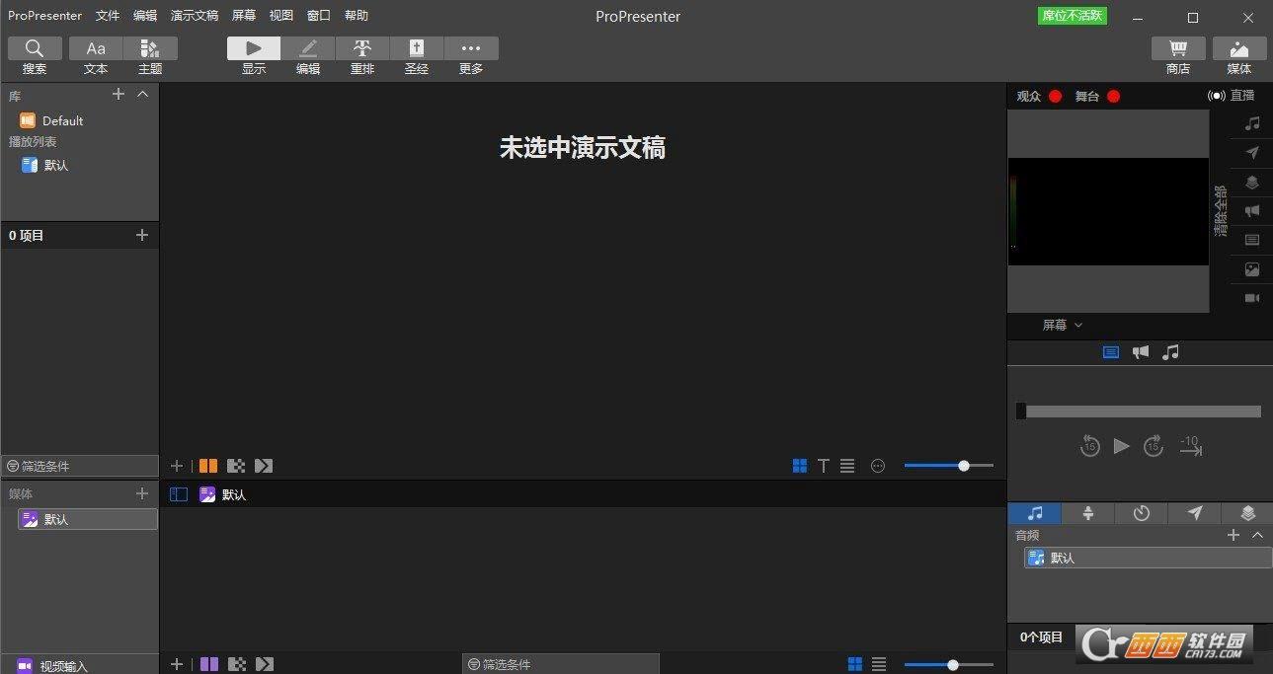Add a new slide with plus

click(x=177, y=466)
